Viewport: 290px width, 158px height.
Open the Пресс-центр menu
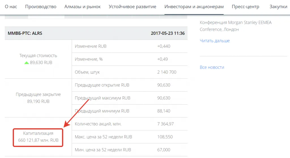245,7
